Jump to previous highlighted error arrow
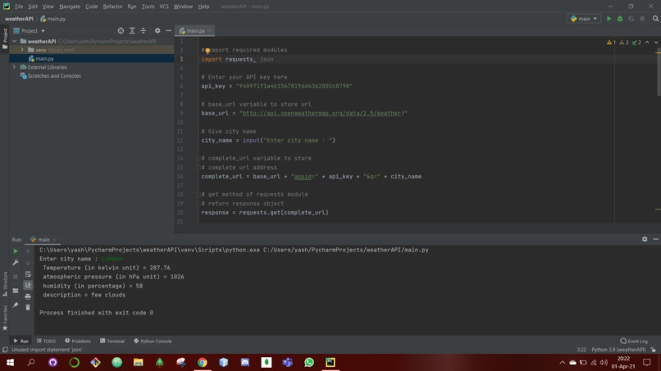 (x=647, y=43)
